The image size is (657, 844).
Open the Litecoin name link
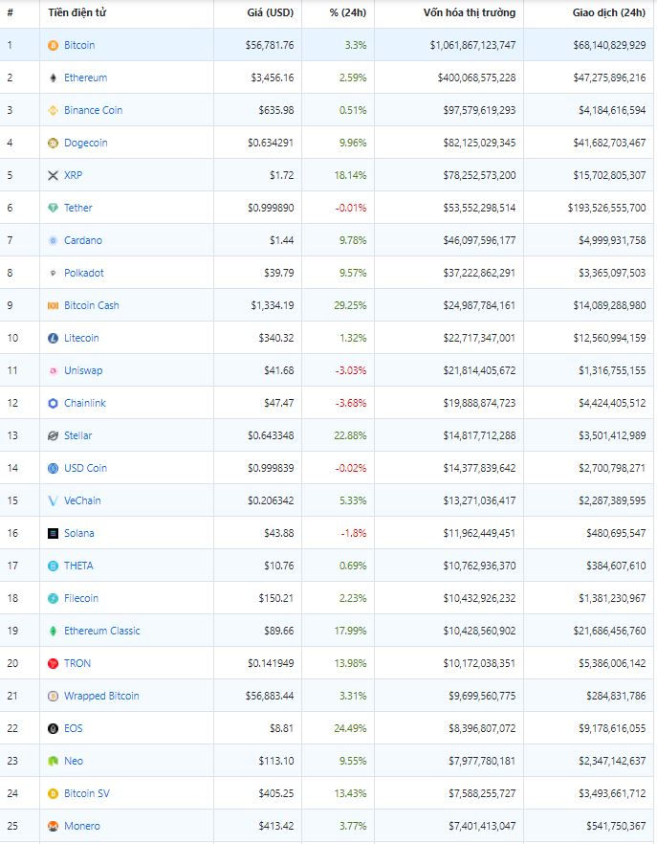click(81, 338)
